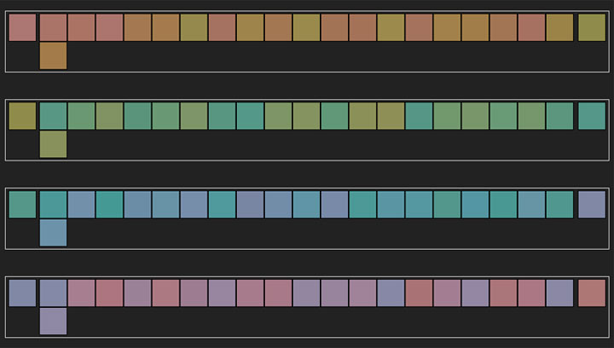The width and height of the screenshot is (614, 348).
Task: Pick the lavender tile below the bottom row
Action: [53, 322]
